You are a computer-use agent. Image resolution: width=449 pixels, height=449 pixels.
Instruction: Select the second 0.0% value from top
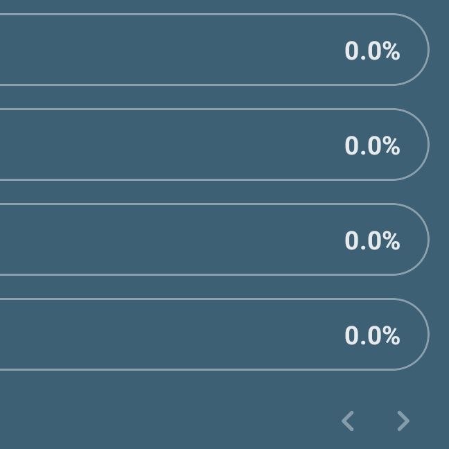(x=372, y=146)
